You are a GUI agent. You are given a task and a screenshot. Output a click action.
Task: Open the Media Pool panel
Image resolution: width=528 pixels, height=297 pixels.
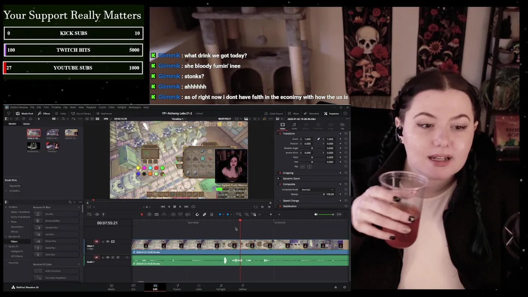tap(25, 113)
